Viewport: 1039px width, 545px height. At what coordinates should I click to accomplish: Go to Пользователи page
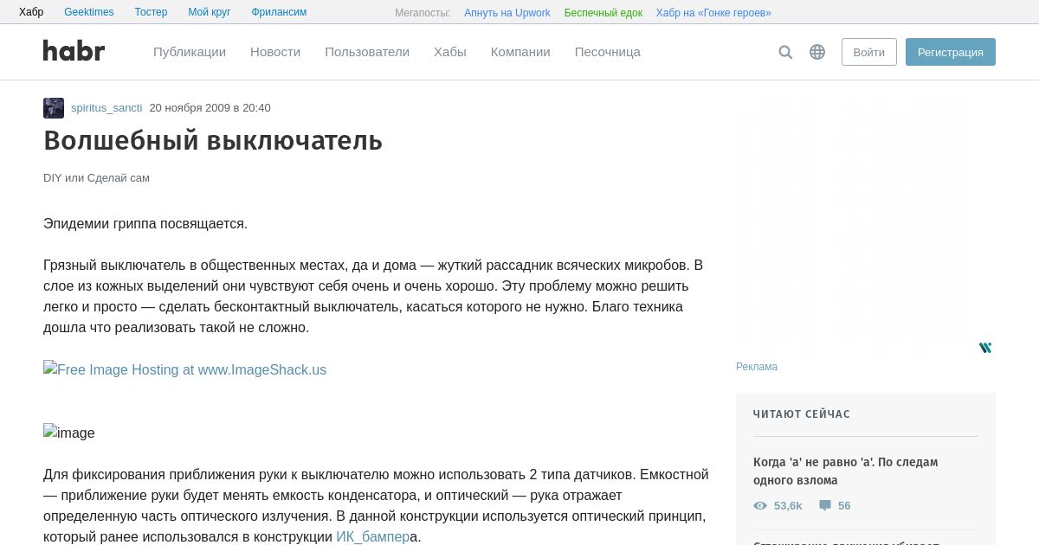(367, 52)
